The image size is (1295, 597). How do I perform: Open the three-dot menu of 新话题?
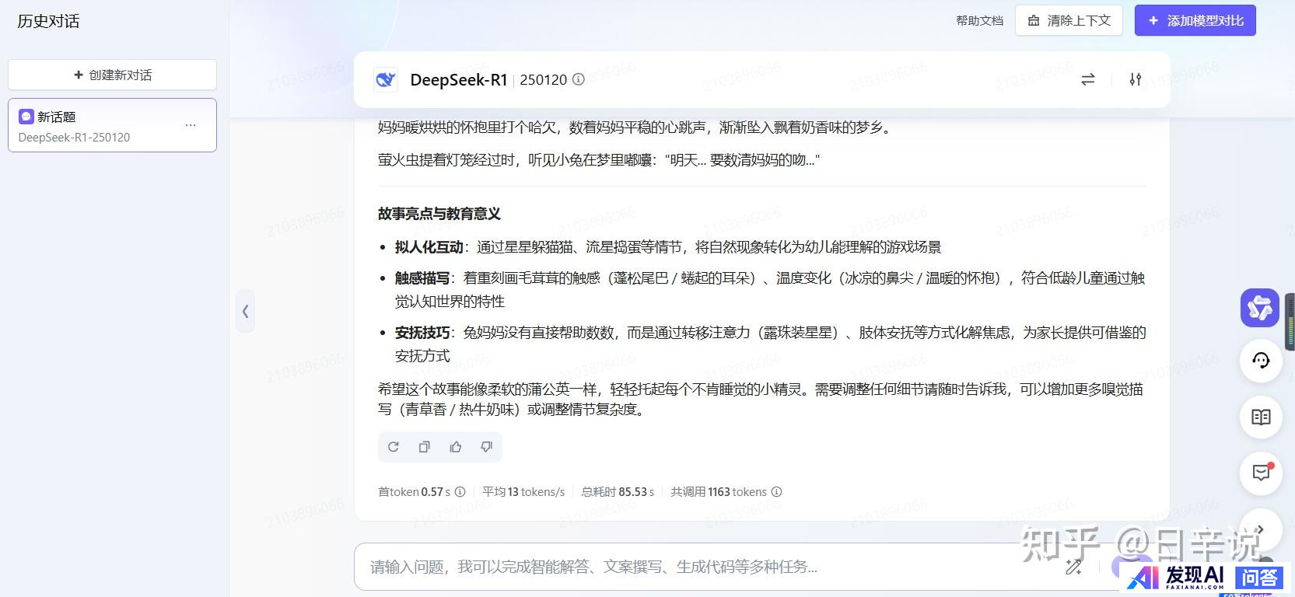[x=191, y=125]
